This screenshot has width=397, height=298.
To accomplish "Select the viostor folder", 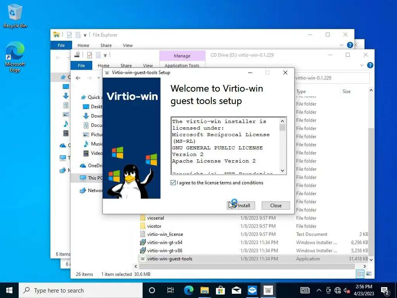I will tap(154, 226).
